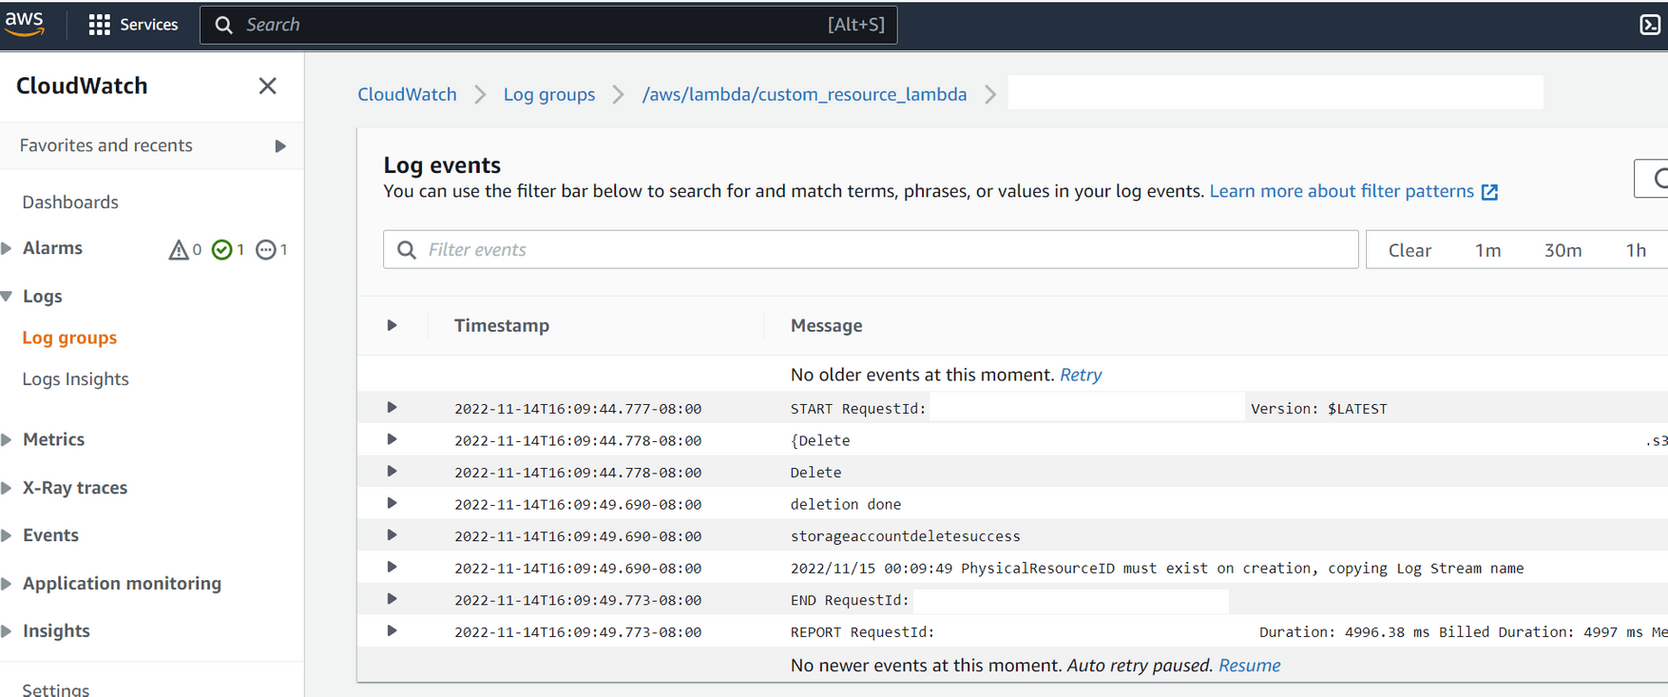Viewport: 1668px width, 697px height.
Task: Click the insufficient data alarms icon
Action: point(266,249)
